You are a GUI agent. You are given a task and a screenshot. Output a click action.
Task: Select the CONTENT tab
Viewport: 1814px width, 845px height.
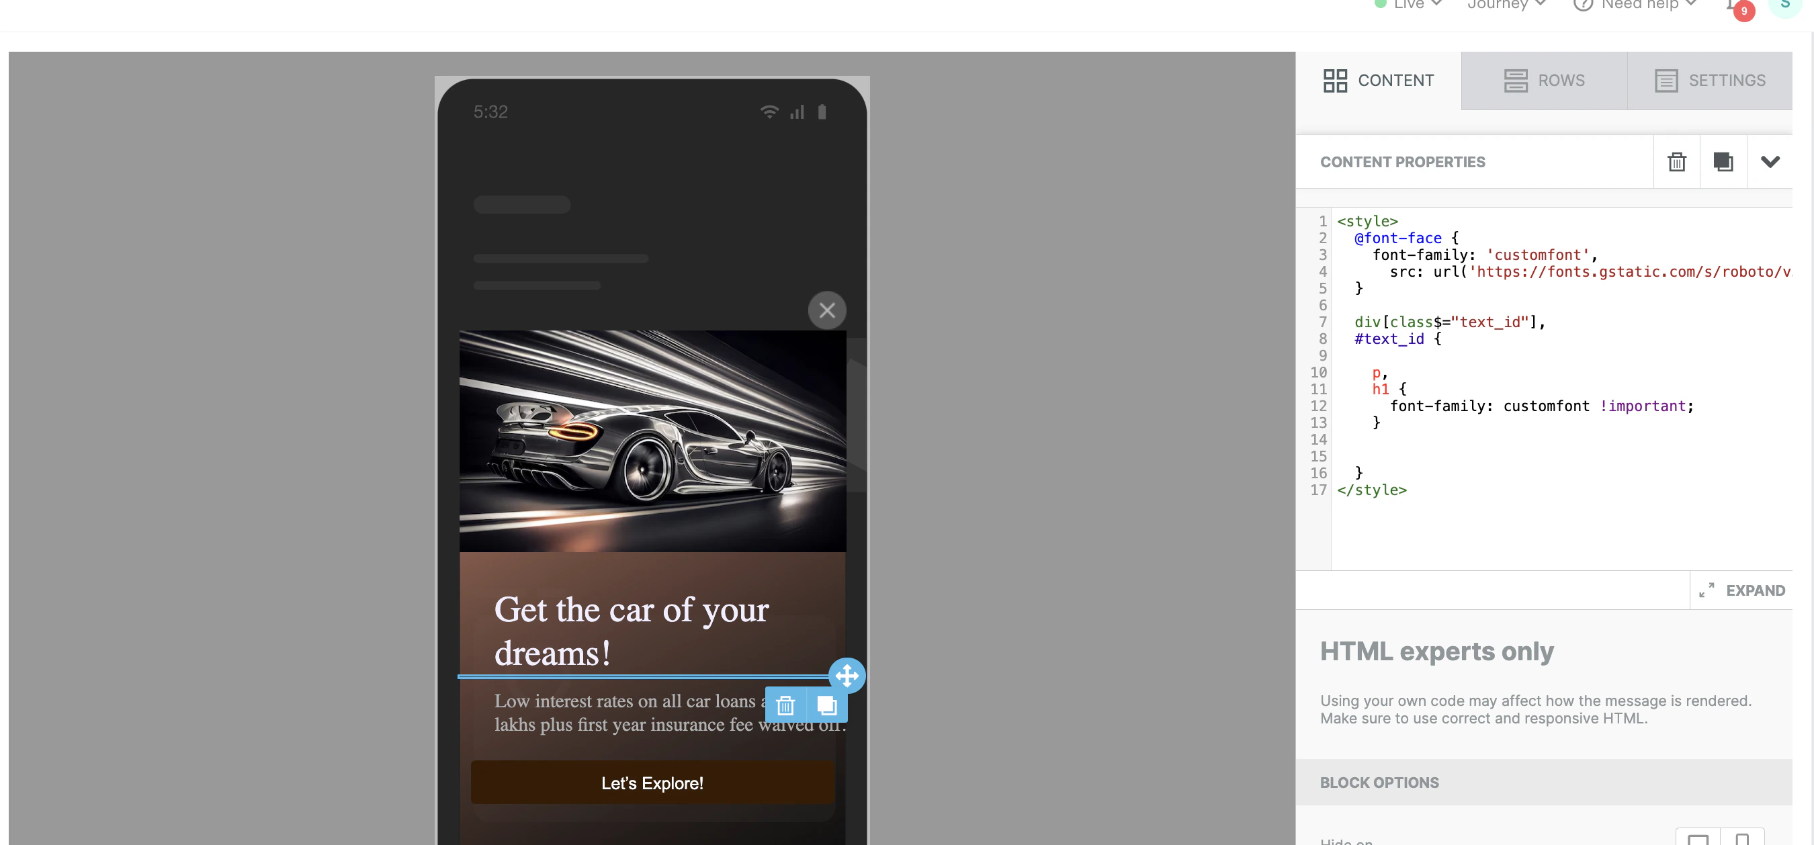[x=1377, y=81]
